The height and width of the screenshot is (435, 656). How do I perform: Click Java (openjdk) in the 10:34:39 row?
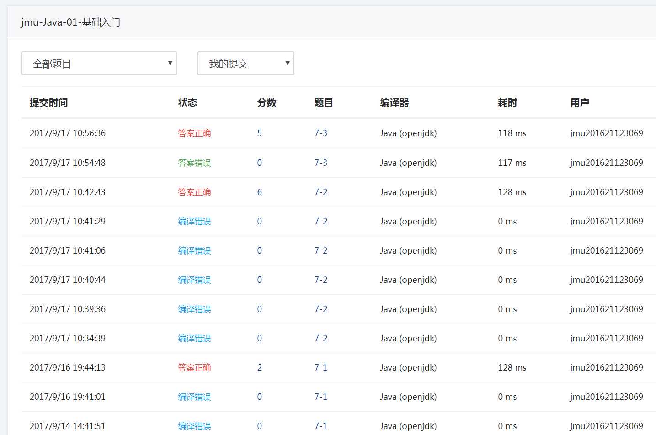[408, 338]
